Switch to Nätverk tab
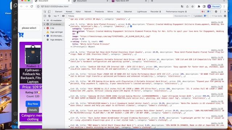This screenshot has height=130, width=232. (x=88, y=12)
